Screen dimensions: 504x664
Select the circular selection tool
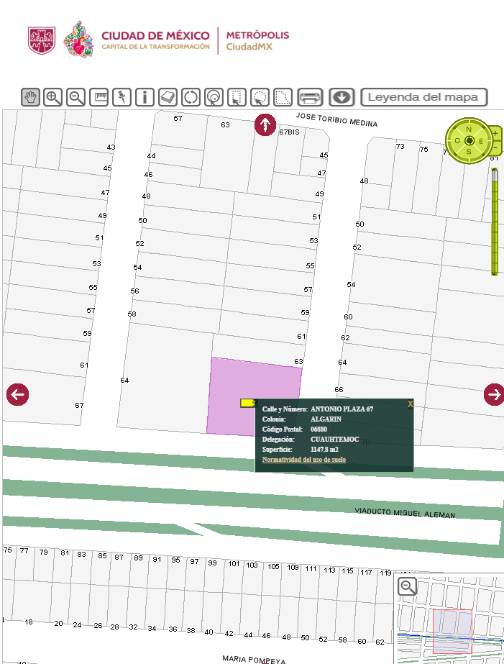point(260,97)
